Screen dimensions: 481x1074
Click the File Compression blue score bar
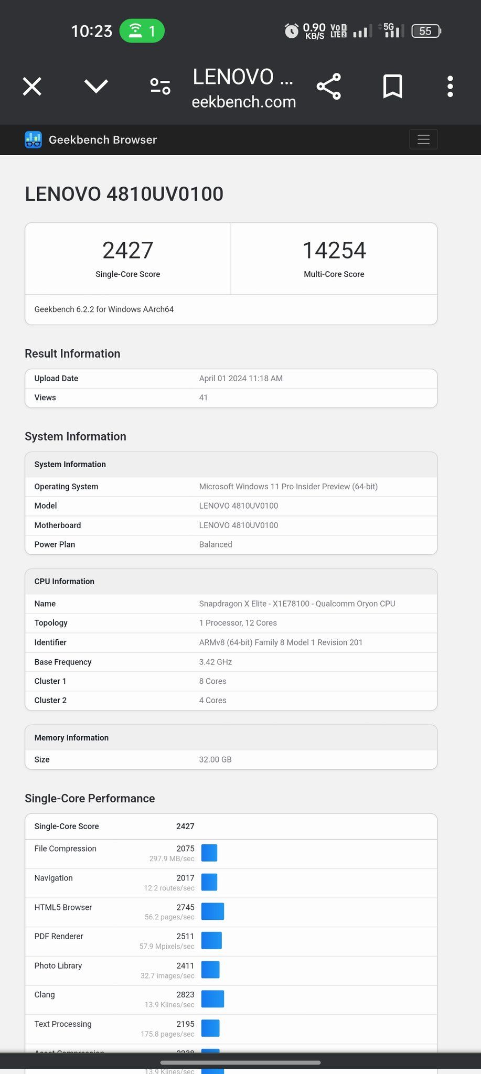(x=209, y=853)
